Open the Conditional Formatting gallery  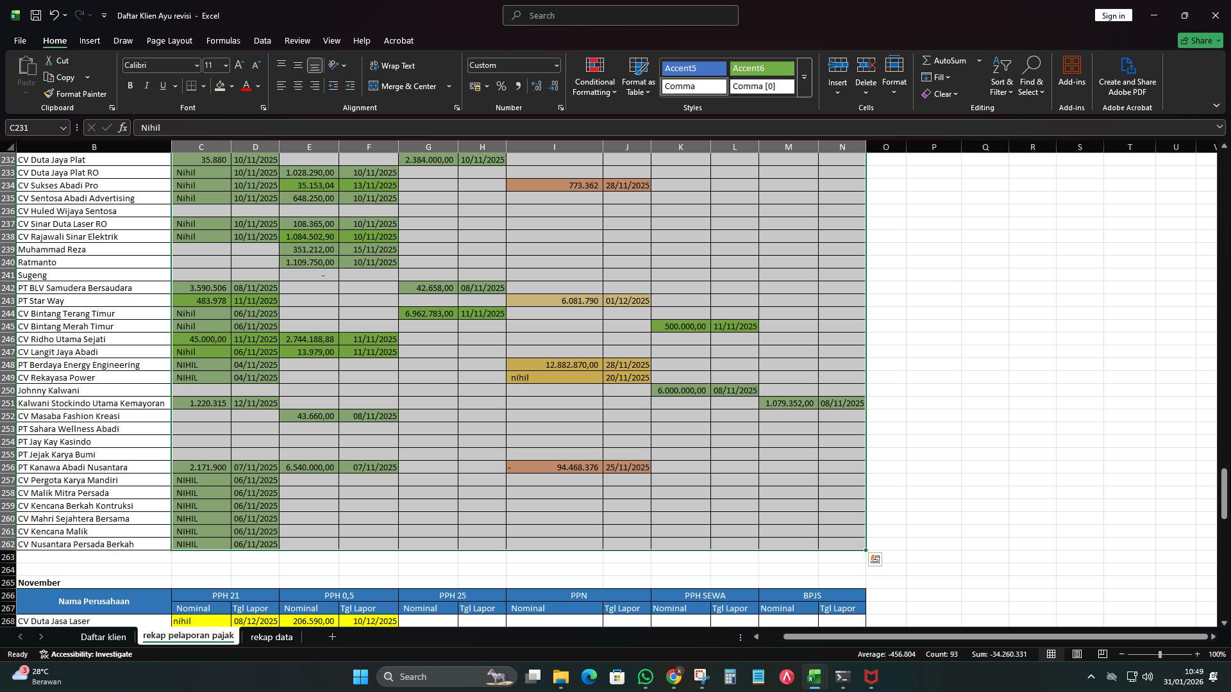click(594, 77)
